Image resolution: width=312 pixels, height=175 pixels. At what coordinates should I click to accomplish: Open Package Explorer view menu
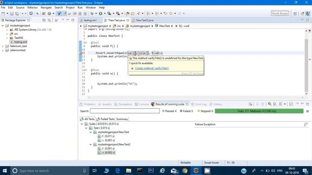coord(63,20)
